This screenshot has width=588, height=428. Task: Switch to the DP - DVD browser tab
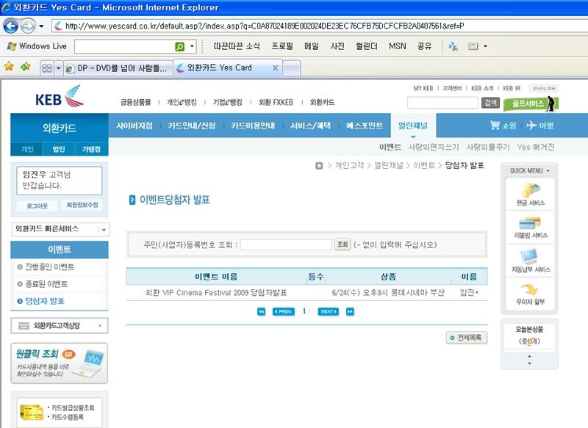(x=118, y=68)
